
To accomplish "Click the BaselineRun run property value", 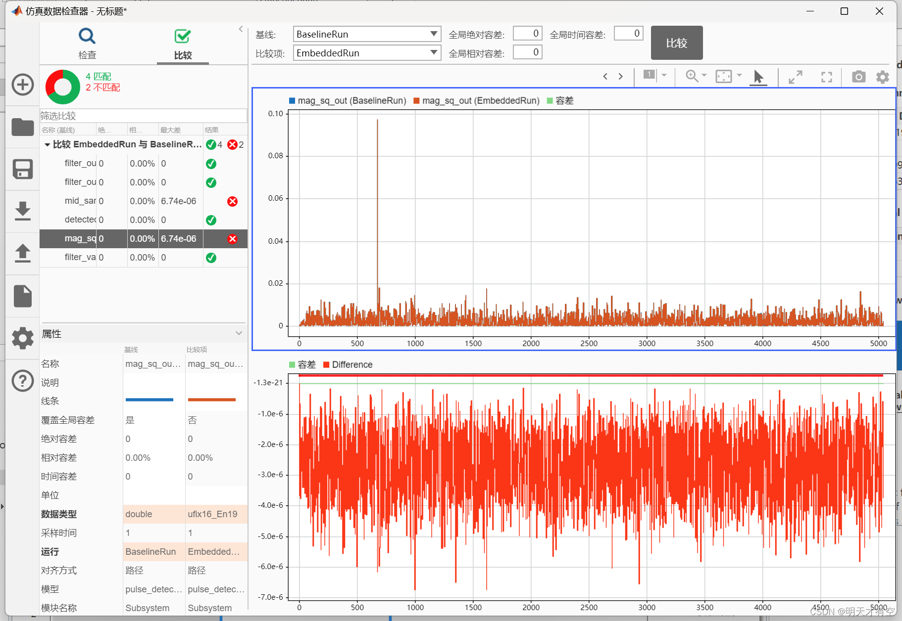I will 150,552.
